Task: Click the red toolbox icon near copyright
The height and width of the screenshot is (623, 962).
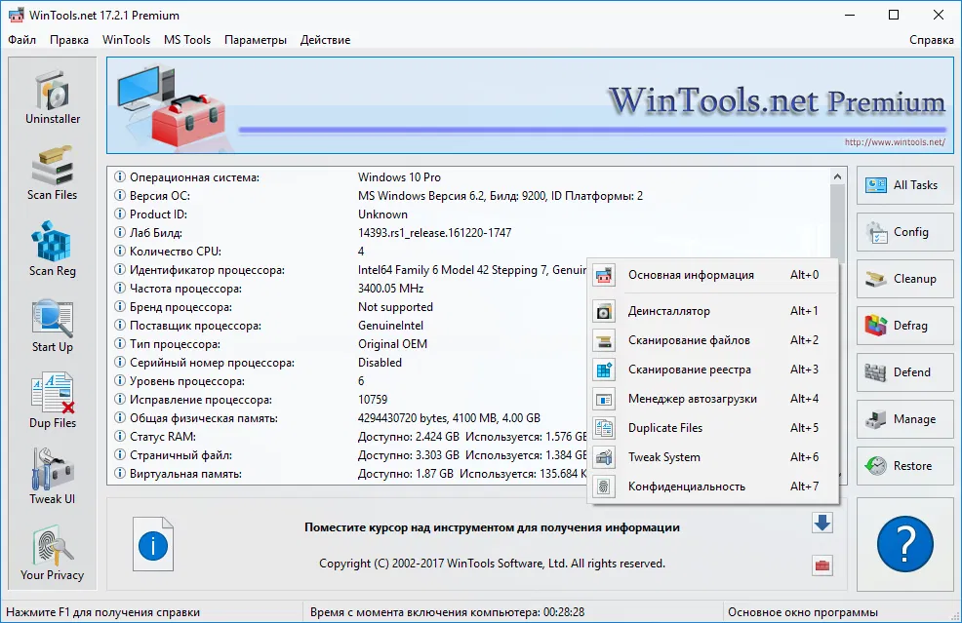Action: pyautogui.click(x=822, y=565)
